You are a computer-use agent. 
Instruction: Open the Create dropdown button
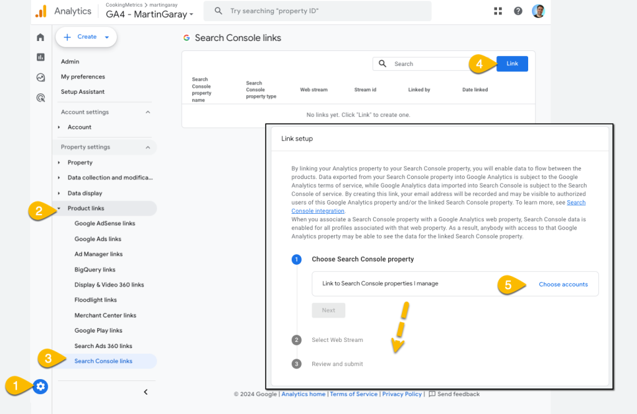[x=86, y=37]
